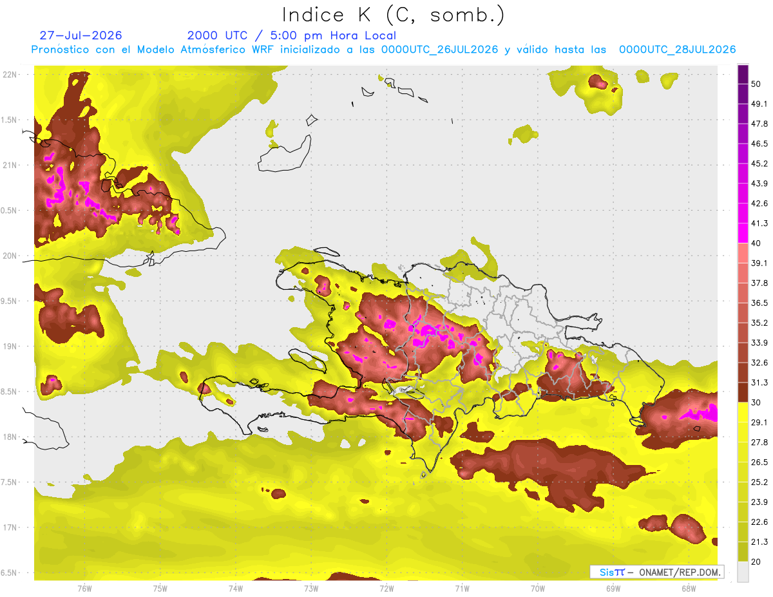Click the colorbar value '47.8'

(759, 124)
